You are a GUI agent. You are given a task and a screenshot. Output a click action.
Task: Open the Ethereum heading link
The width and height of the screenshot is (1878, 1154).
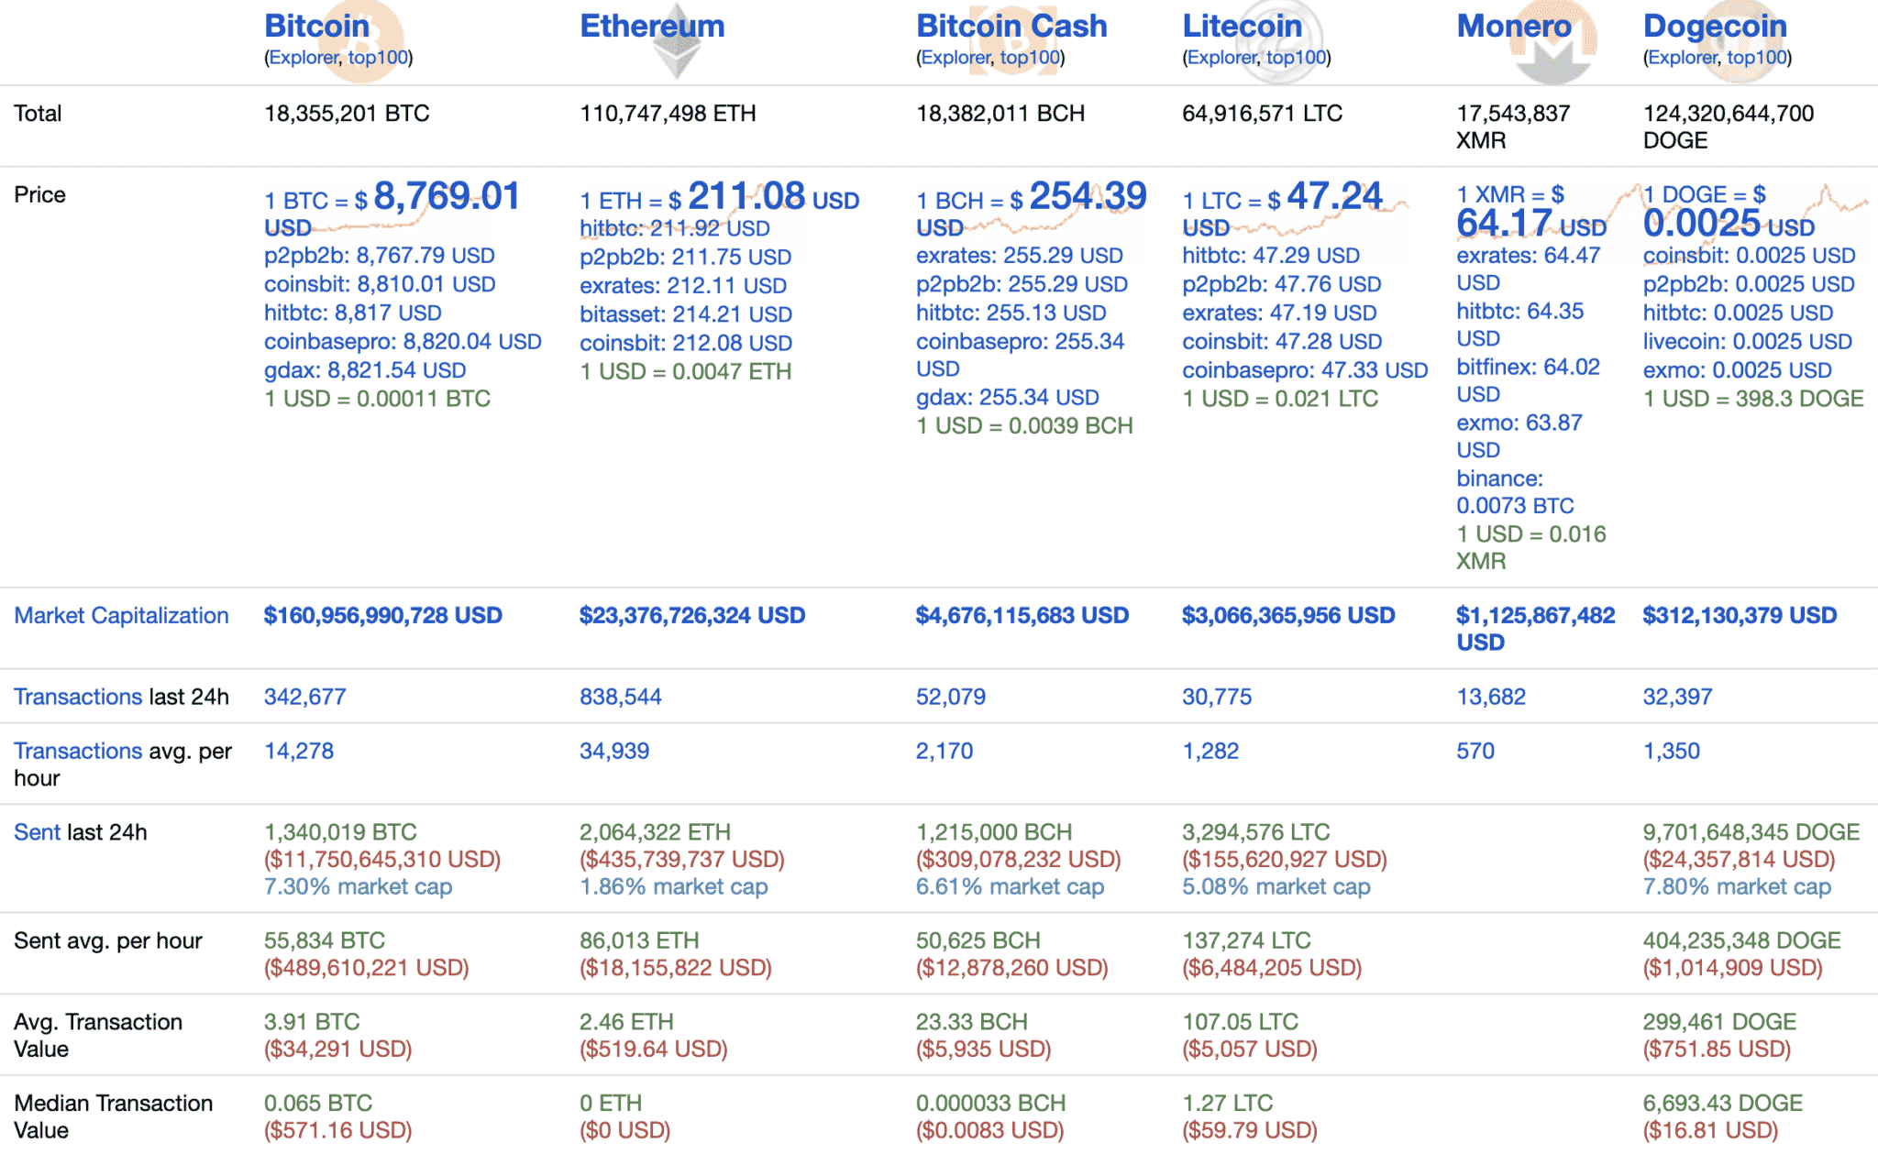click(x=652, y=26)
